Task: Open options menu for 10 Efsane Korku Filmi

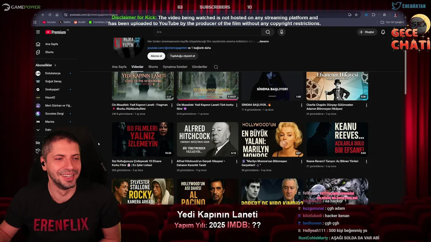Action: click(x=172, y=162)
